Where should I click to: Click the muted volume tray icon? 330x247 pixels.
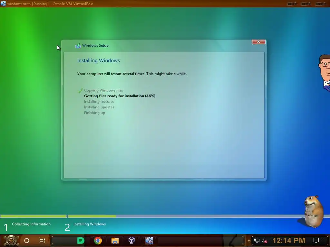point(264,241)
